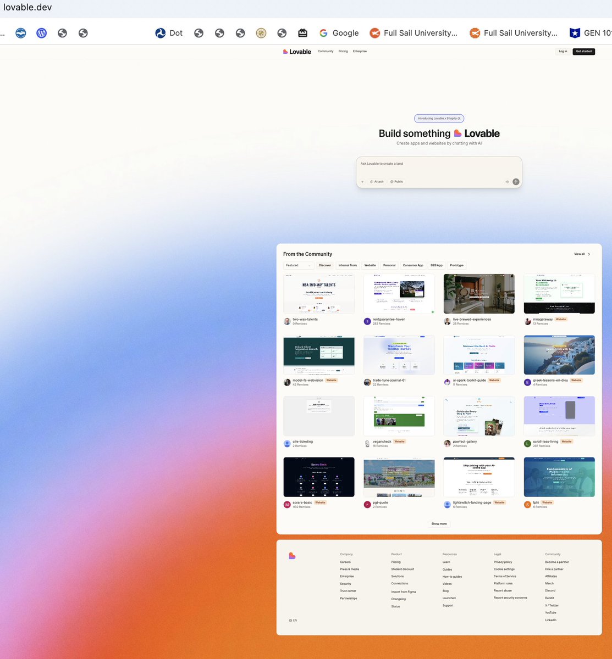Open the Privacy policy link
The image size is (612, 659).
pos(503,562)
